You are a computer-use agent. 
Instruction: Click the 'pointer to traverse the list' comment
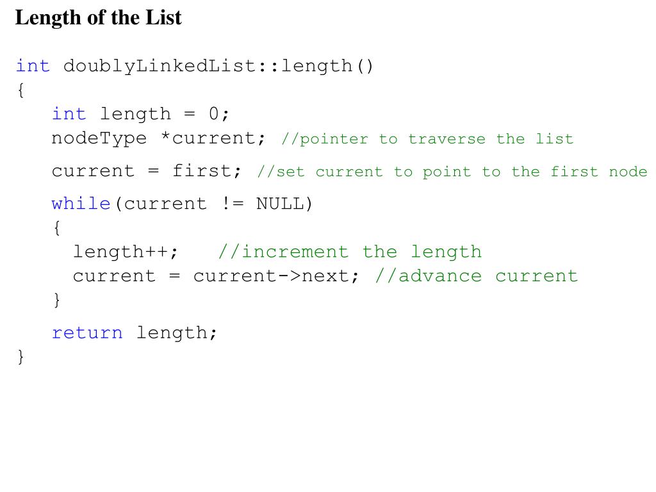[x=427, y=139]
